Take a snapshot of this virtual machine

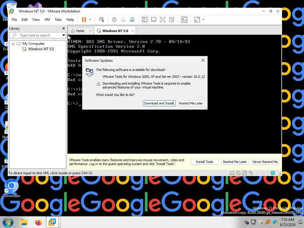(114, 20)
